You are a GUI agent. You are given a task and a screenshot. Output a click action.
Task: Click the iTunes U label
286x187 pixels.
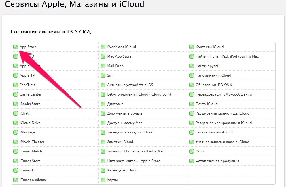coord(27,170)
